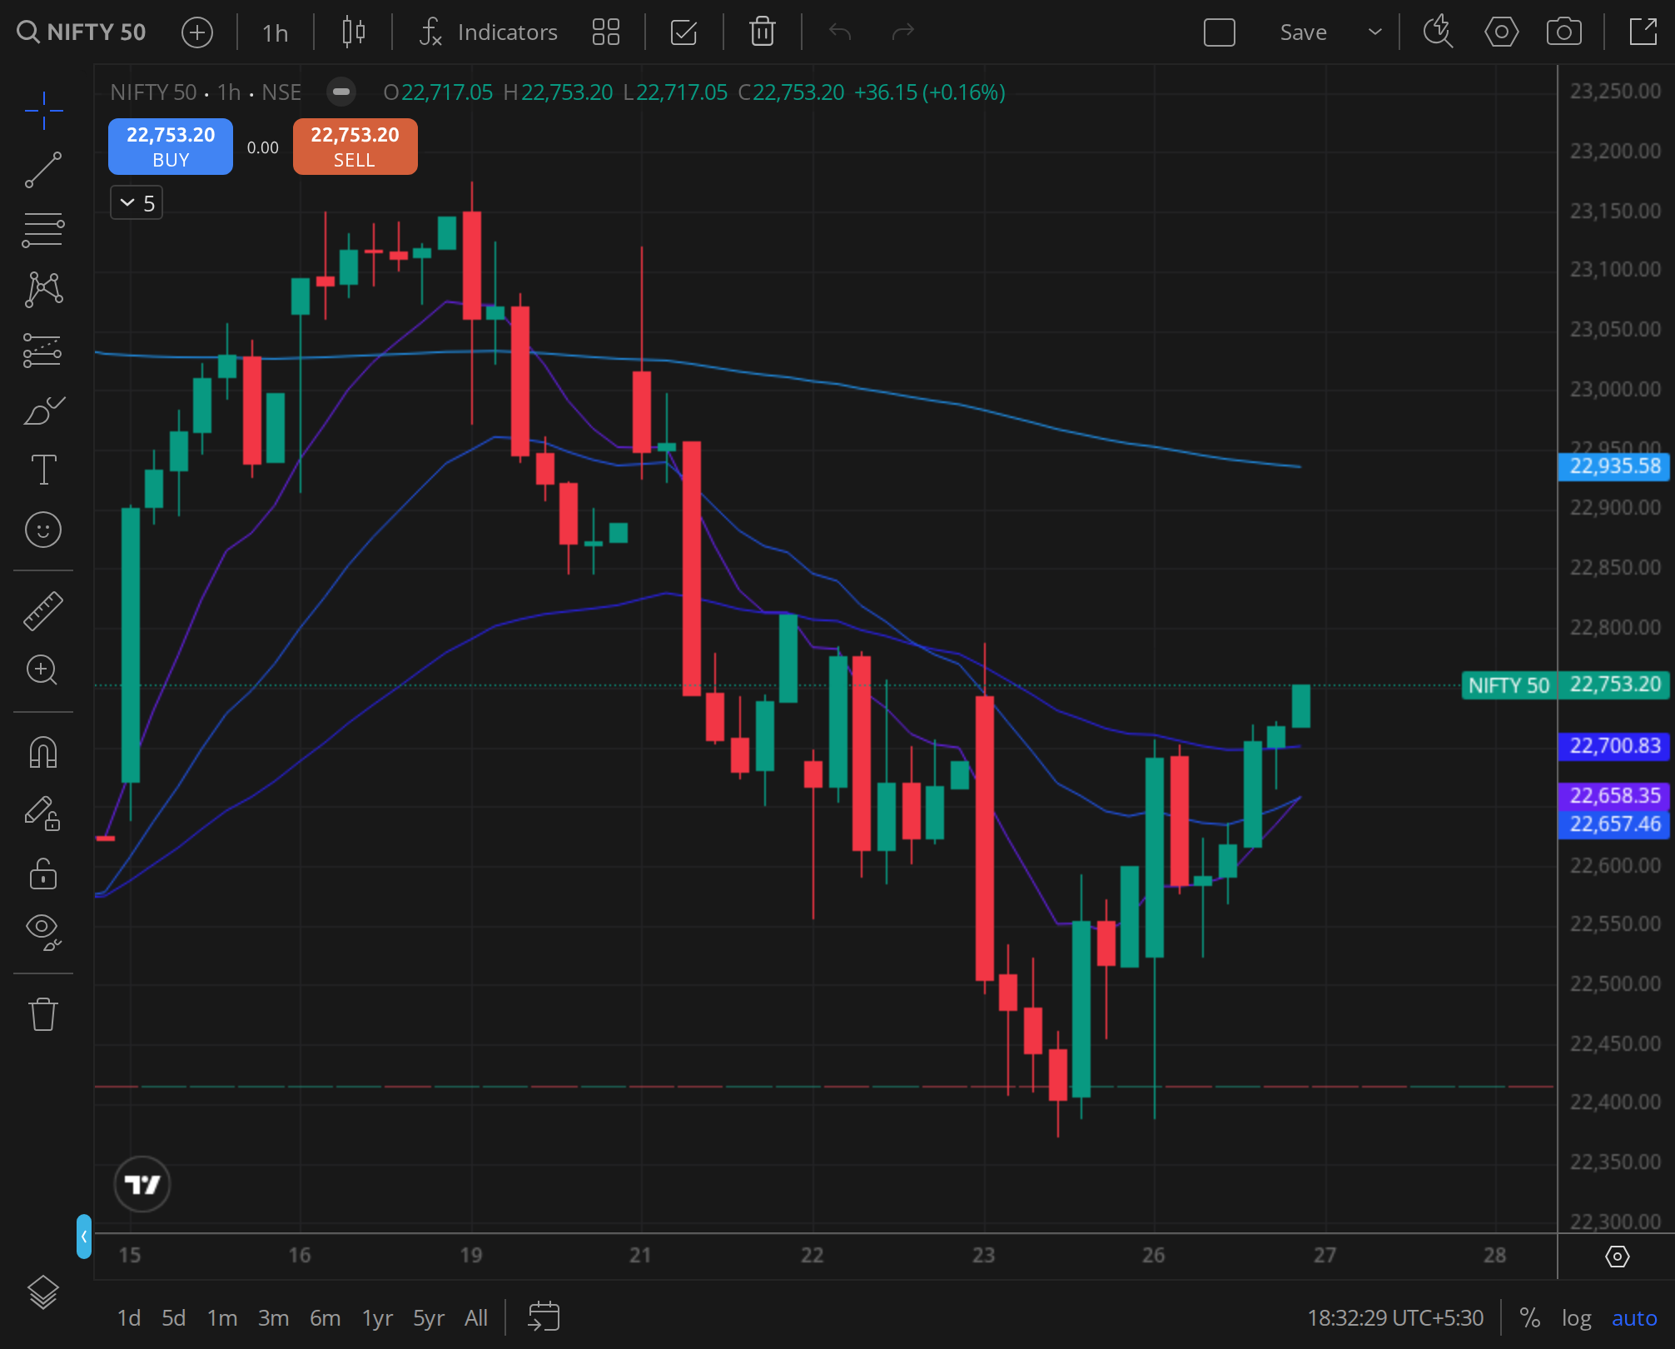
Task: Open the Indicators dialog
Action: (489, 32)
